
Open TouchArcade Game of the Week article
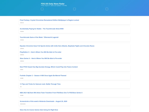pyautogui.click(x=39, y=37)
